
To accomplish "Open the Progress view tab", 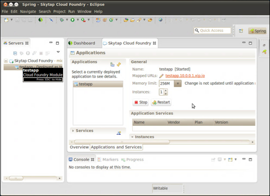I will click(132, 160).
